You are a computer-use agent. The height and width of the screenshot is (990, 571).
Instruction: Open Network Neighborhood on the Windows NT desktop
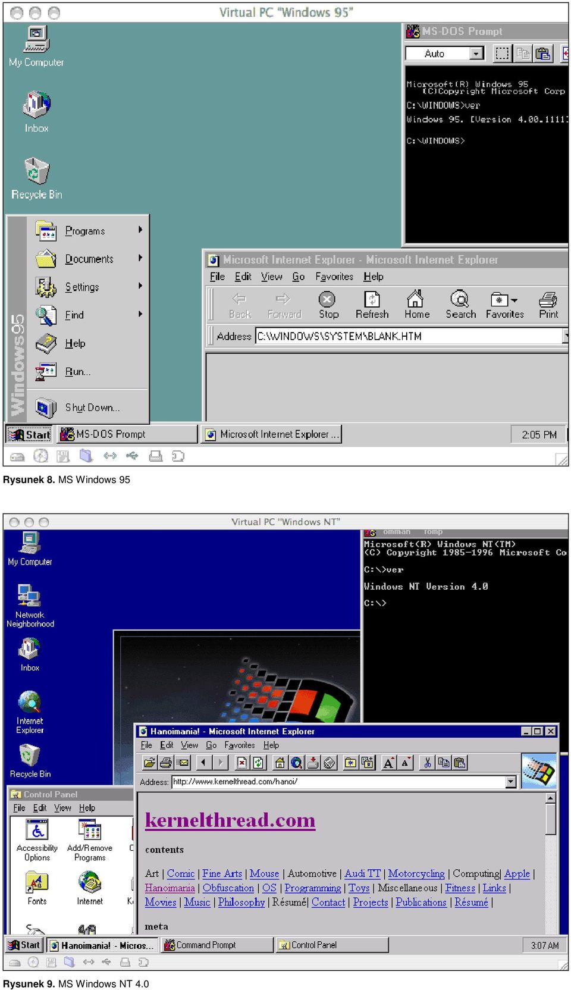pyautogui.click(x=30, y=606)
